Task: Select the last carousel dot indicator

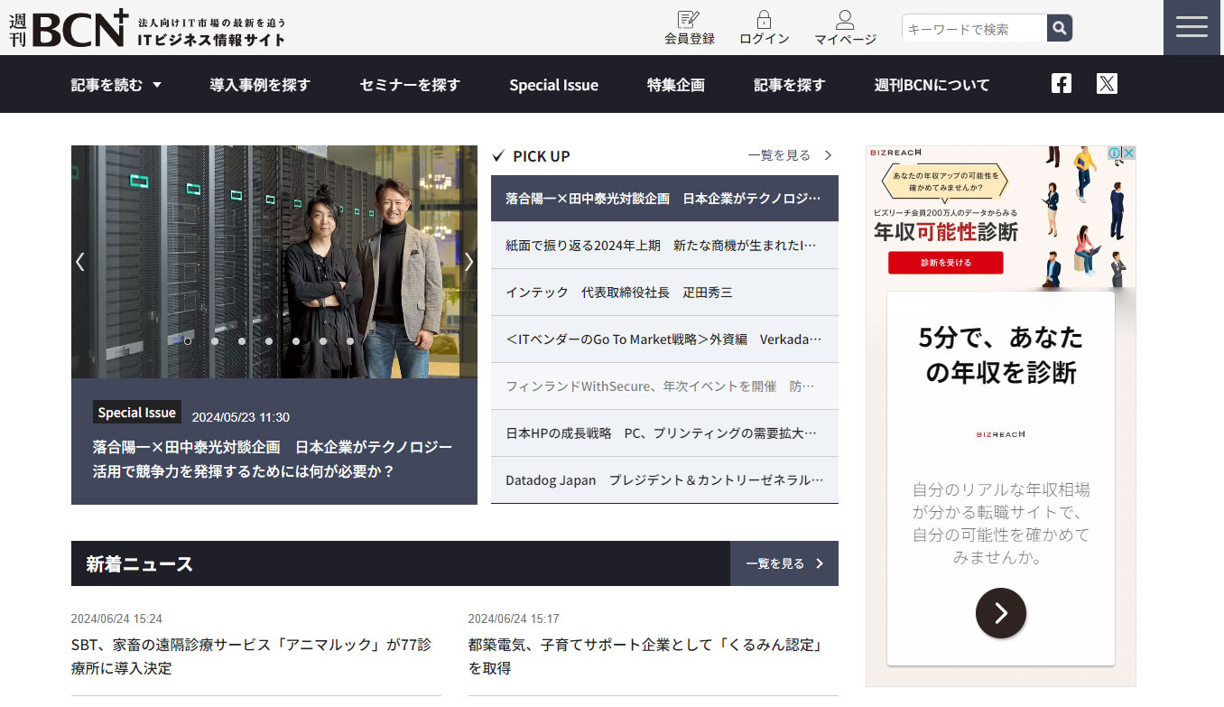Action: click(350, 341)
